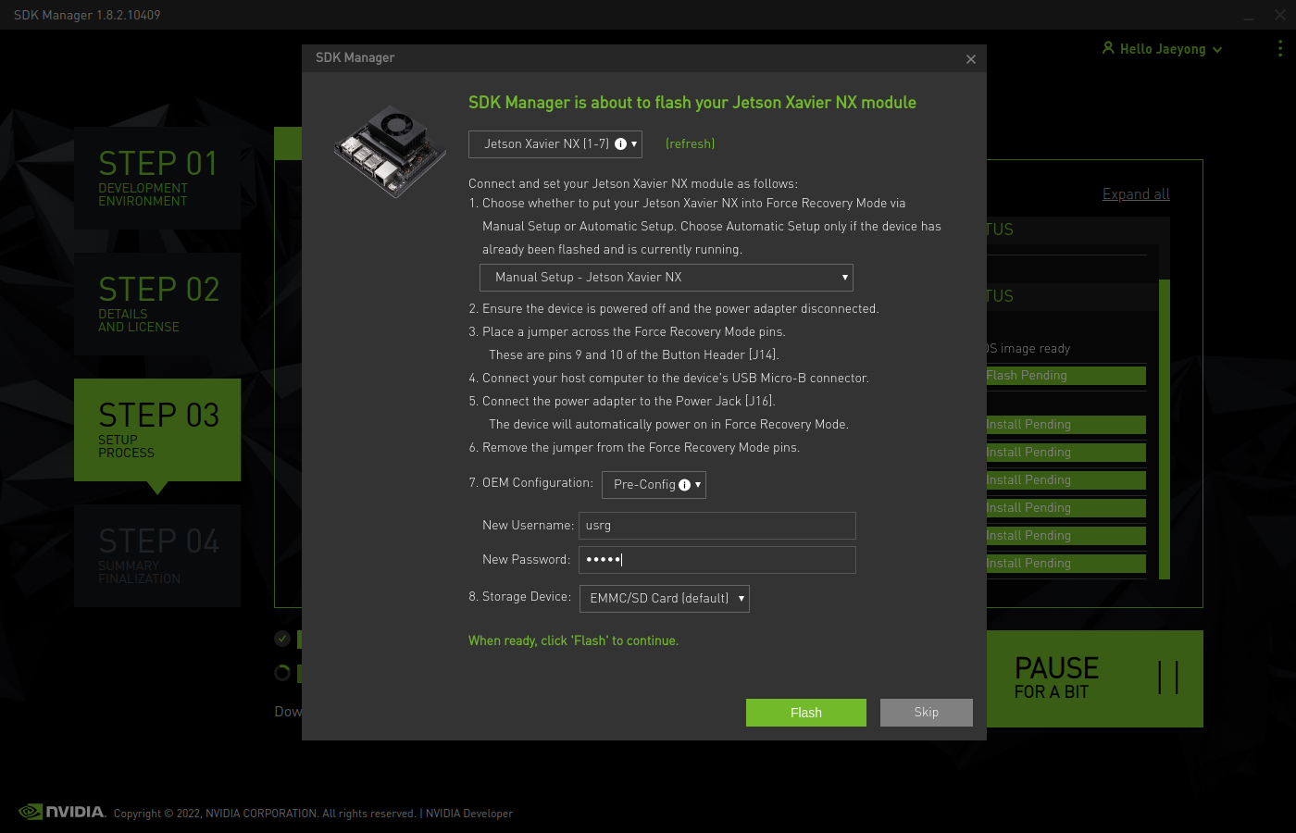This screenshot has width=1296, height=833.
Task: Focus the New Password field
Action: pos(717,560)
